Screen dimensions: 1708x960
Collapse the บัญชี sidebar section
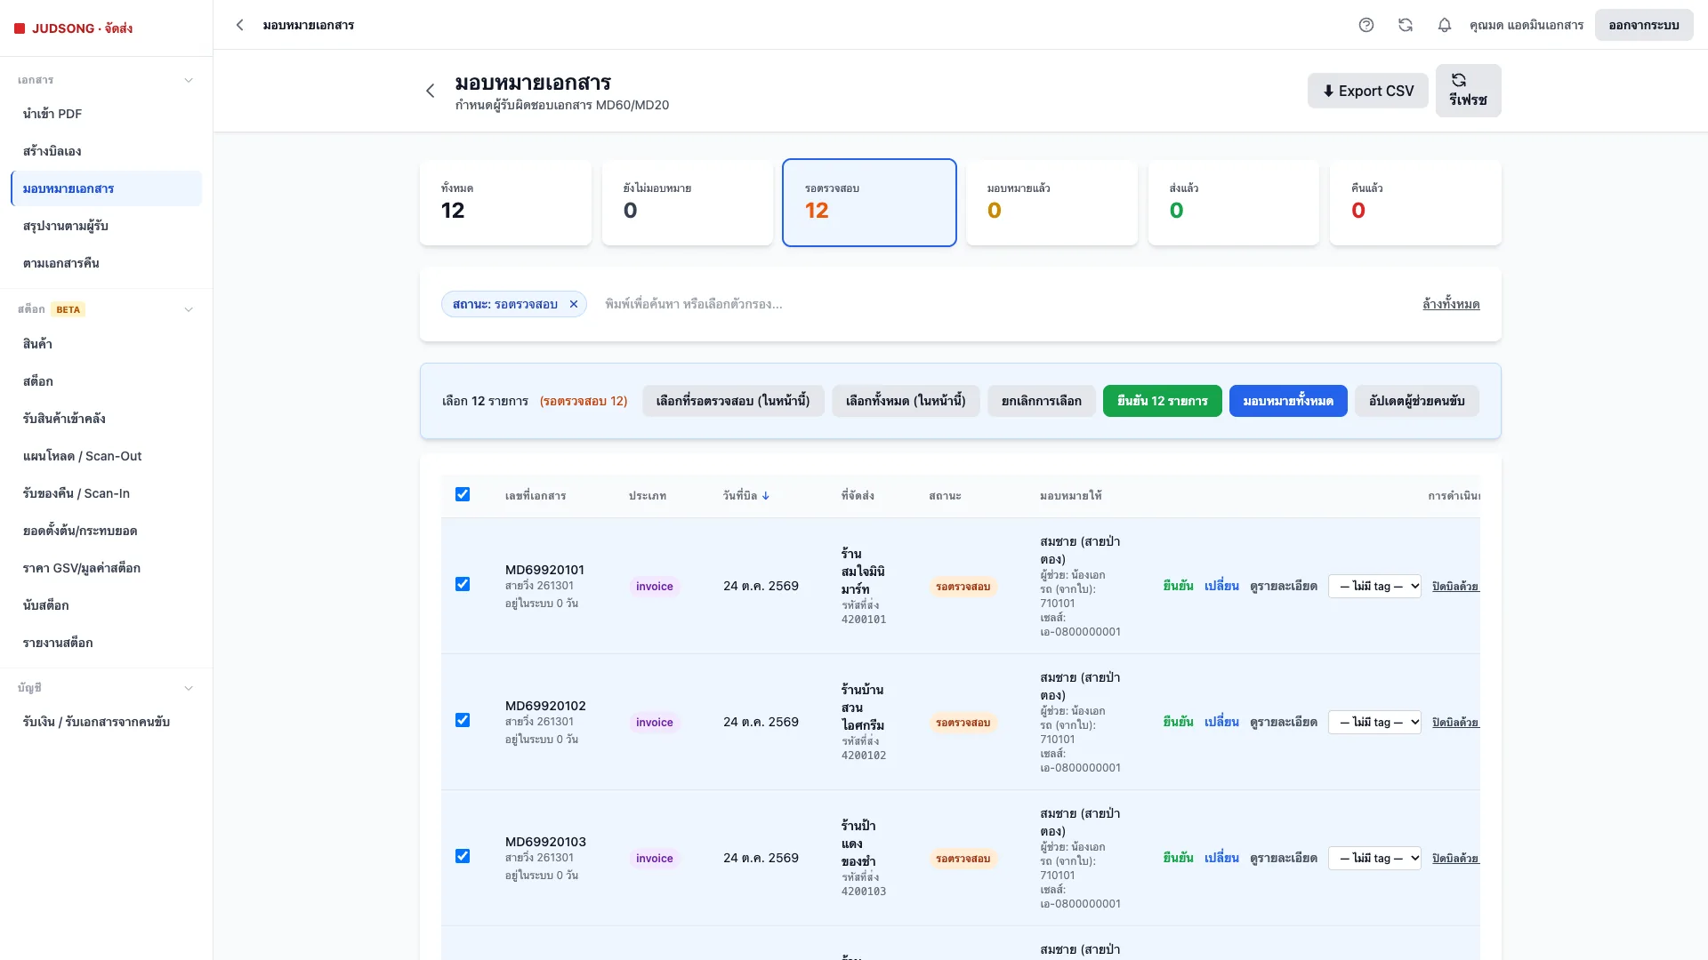tap(189, 688)
